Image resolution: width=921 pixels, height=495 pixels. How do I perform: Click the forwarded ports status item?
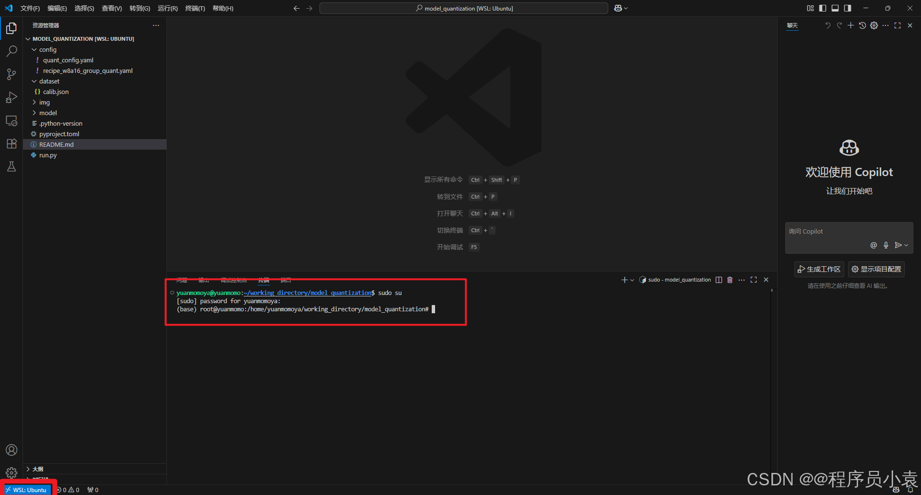[x=93, y=490]
